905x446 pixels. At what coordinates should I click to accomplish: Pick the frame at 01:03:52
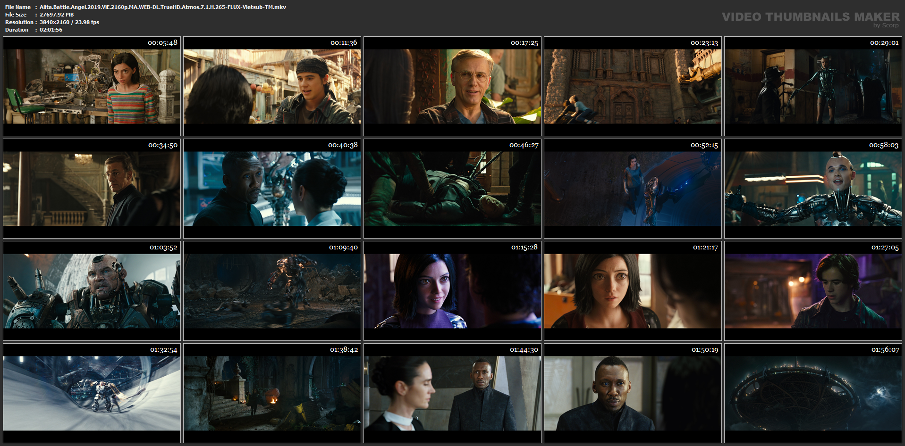(92, 291)
